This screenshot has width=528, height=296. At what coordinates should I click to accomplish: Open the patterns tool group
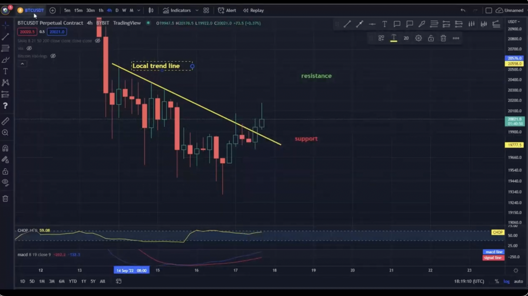5,82
